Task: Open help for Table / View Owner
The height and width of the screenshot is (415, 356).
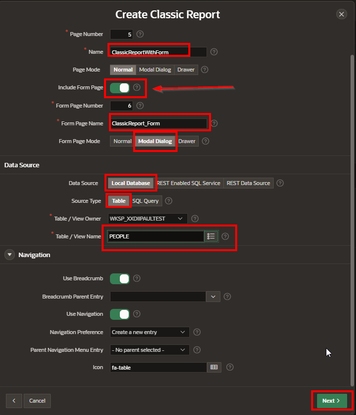Action: 195,219
